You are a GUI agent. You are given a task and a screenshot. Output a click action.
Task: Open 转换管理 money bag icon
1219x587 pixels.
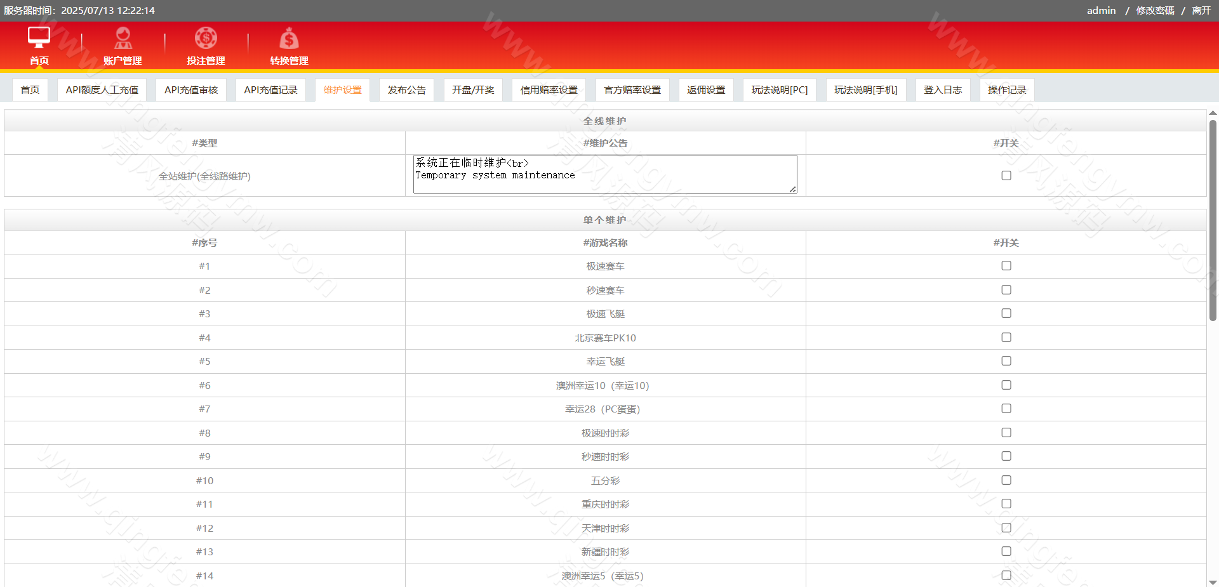pos(289,38)
